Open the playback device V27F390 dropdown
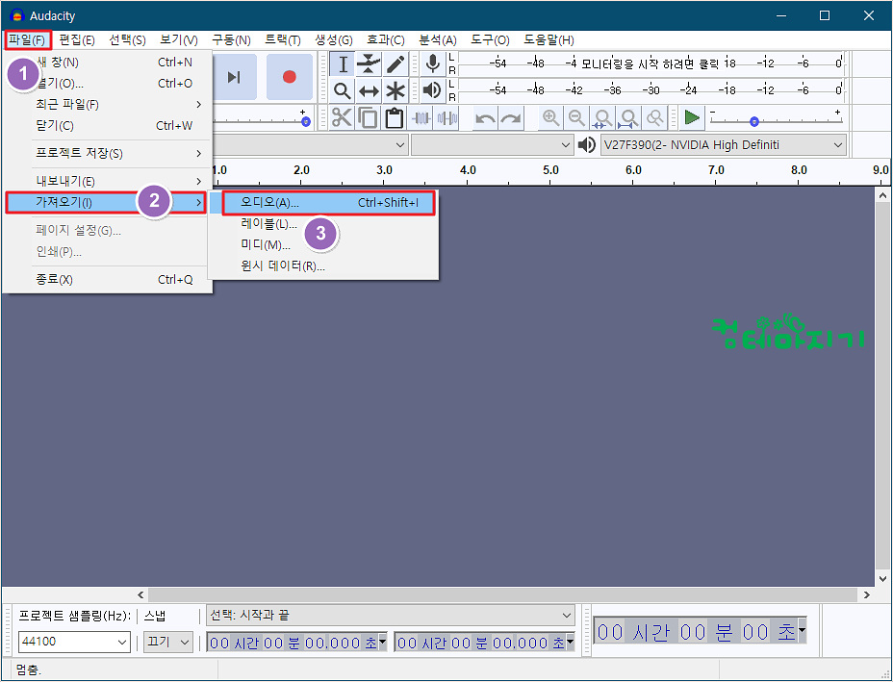The image size is (893, 682). click(x=724, y=145)
